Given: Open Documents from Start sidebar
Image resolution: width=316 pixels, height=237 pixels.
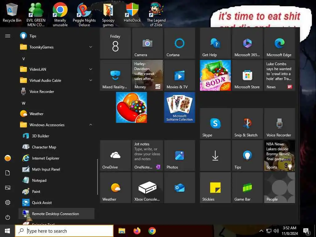Looking at the screenshot, I should click(8, 173).
